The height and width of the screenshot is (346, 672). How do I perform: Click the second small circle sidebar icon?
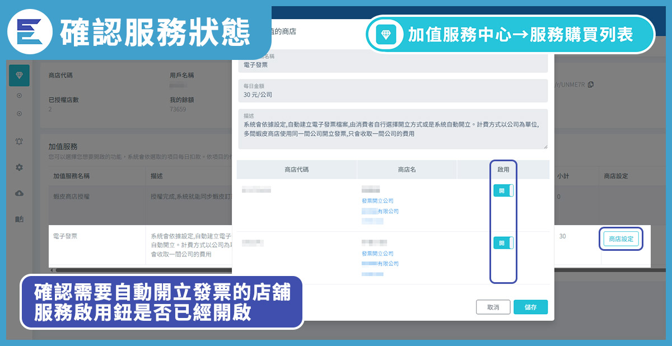tap(19, 114)
